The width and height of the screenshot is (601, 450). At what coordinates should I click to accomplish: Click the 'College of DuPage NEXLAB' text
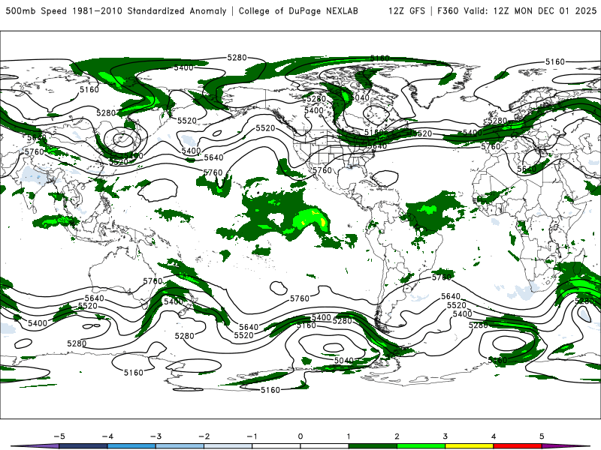298,10
